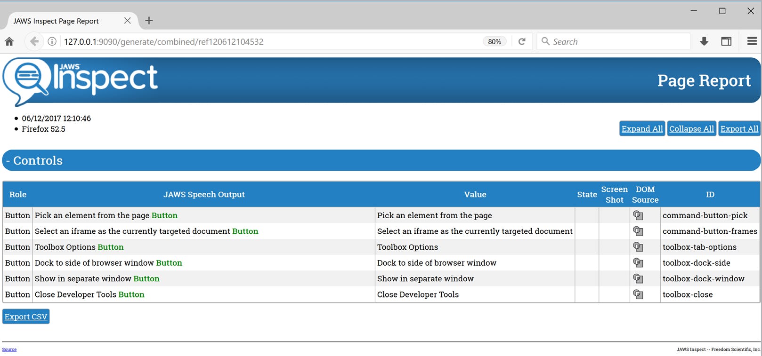Click value cell 'Select an iframe as the currently targeted document'
The width and height of the screenshot is (762, 356).
click(475, 231)
